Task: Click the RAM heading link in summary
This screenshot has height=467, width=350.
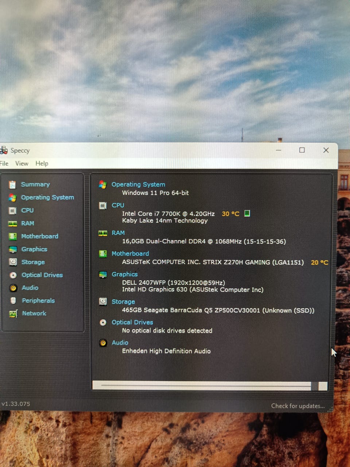Action: click(118, 233)
